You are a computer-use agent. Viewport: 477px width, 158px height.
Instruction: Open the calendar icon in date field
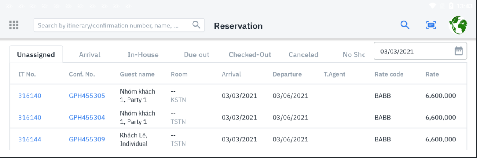[458, 51]
